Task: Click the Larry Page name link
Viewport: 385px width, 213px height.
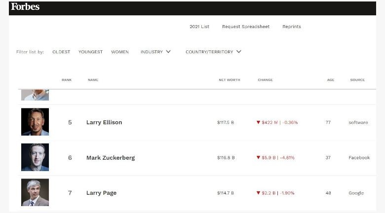Action: pyautogui.click(x=101, y=193)
